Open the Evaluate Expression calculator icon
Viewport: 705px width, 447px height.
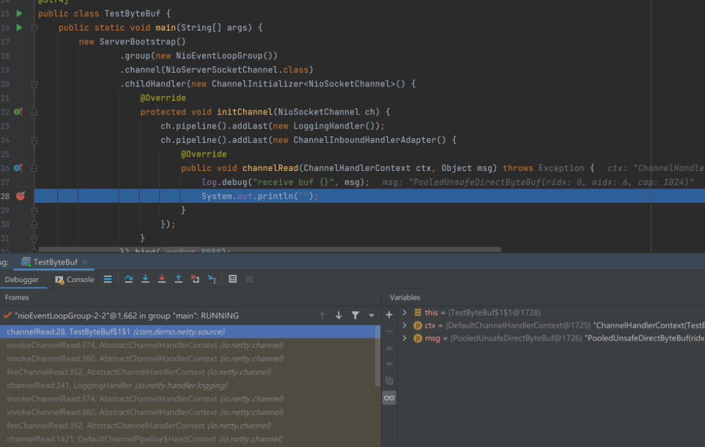point(233,279)
